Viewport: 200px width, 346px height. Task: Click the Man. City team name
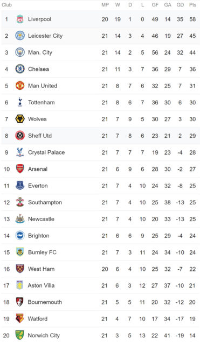coord(40,52)
